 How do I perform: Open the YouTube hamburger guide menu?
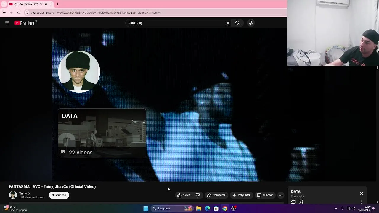pyautogui.click(x=7, y=23)
